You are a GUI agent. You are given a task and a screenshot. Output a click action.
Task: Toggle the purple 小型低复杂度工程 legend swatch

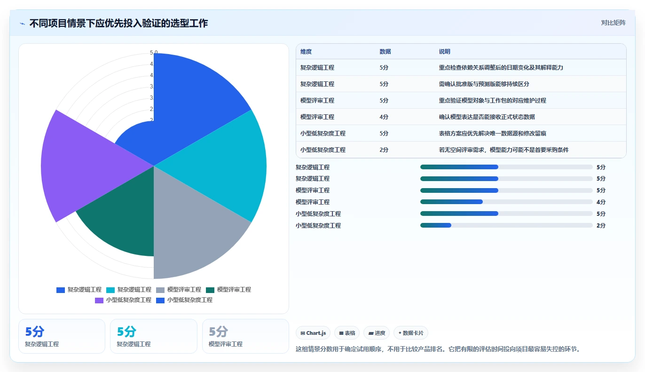(99, 300)
